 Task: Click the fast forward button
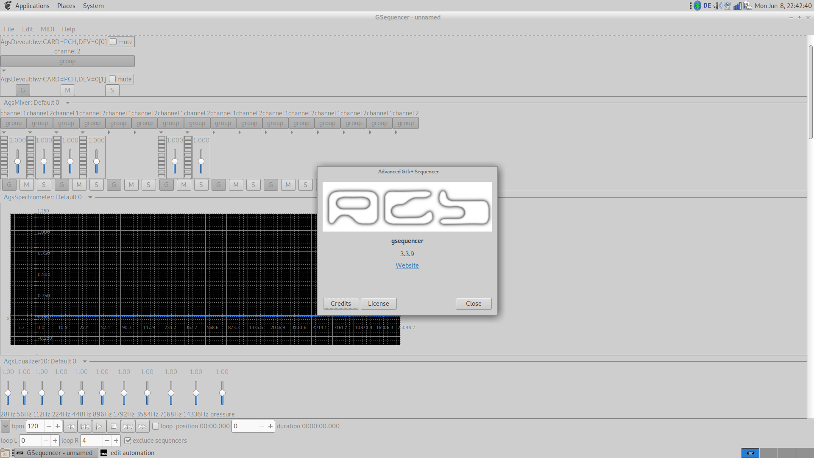click(142, 426)
